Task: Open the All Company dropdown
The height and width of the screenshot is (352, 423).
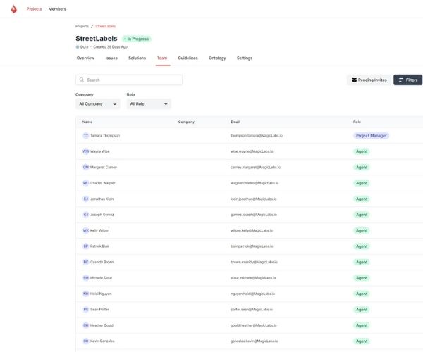Action: pyautogui.click(x=98, y=103)
